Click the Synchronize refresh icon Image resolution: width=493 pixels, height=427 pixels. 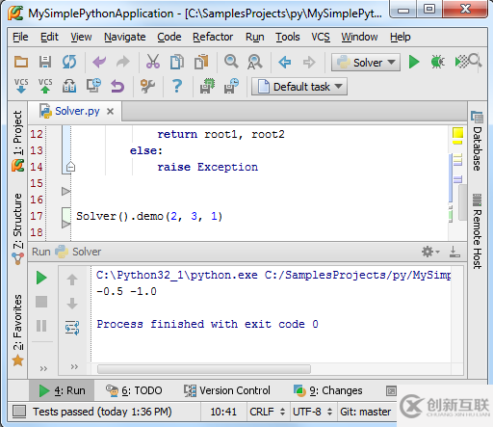point(69,62)
